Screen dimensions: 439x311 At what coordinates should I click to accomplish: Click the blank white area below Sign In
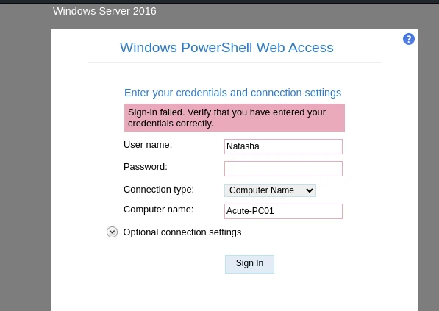click(x=235, y=293)
